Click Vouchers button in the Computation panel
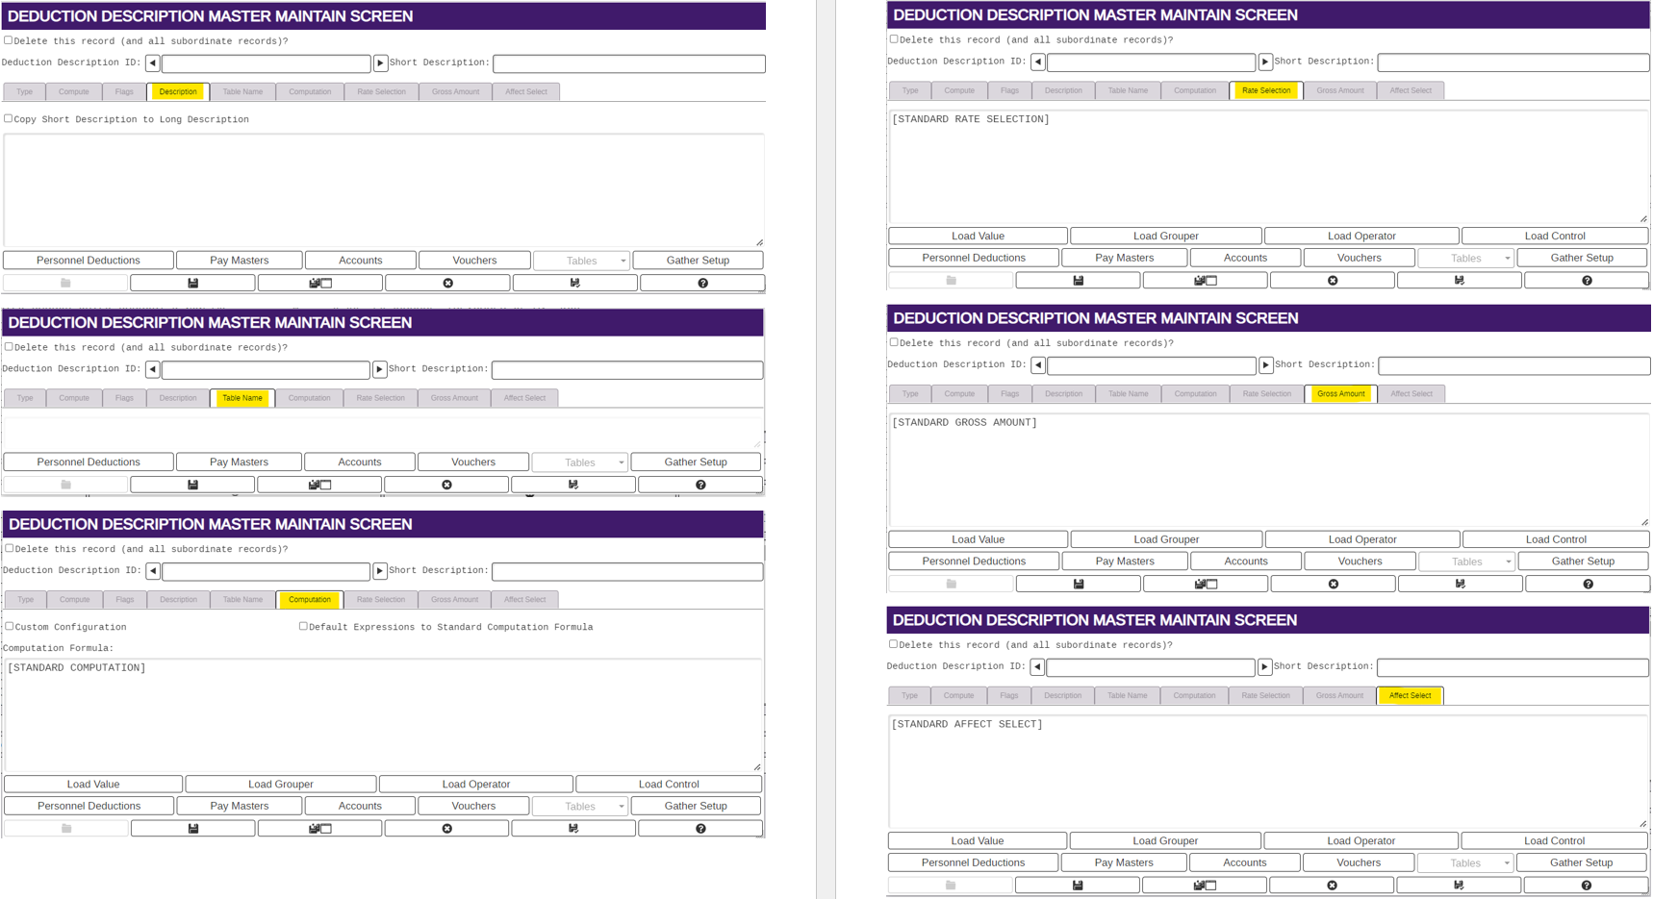The height and width of the screenshot is (899, 1653). click(473, 806)
